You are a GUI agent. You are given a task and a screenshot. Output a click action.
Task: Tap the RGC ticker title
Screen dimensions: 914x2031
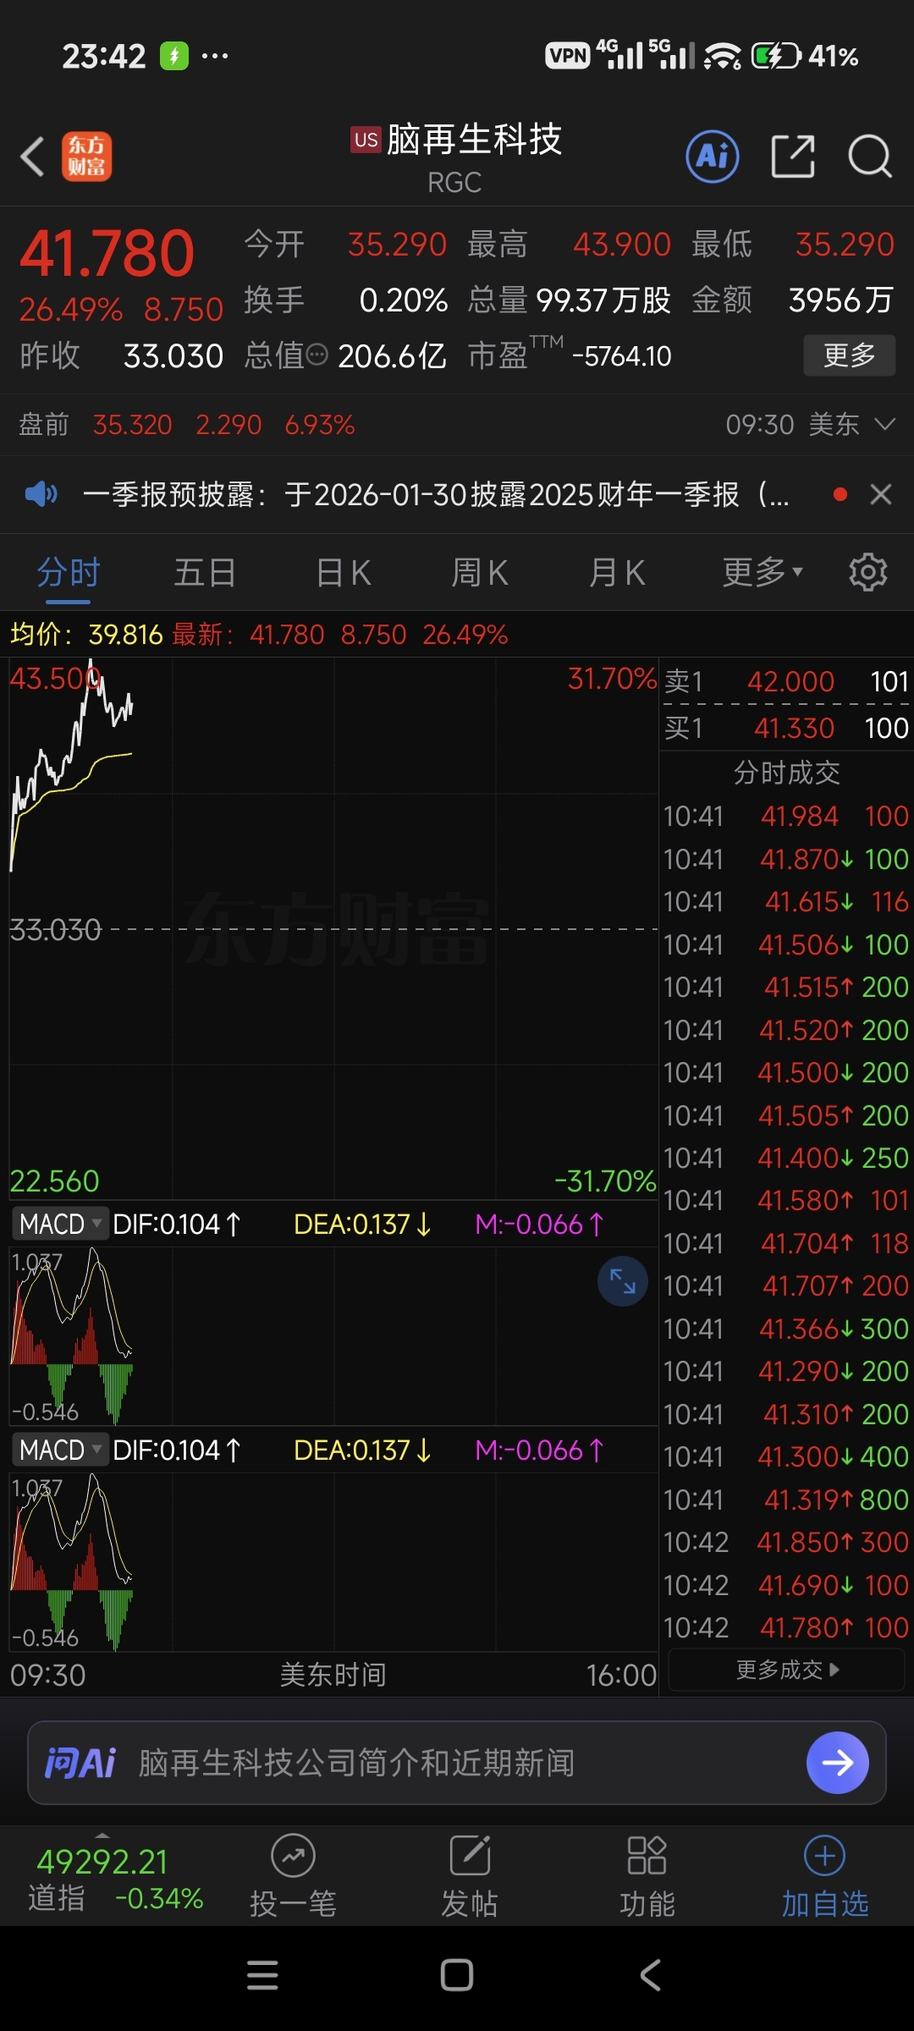454,182
